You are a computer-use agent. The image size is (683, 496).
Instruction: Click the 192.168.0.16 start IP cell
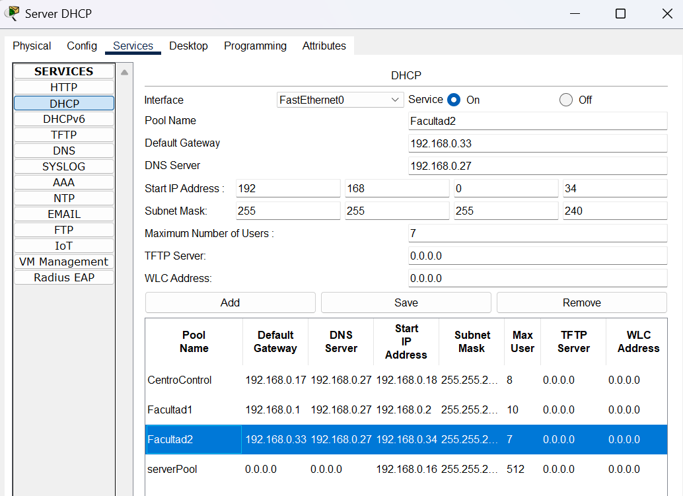[x=406, y=469]
